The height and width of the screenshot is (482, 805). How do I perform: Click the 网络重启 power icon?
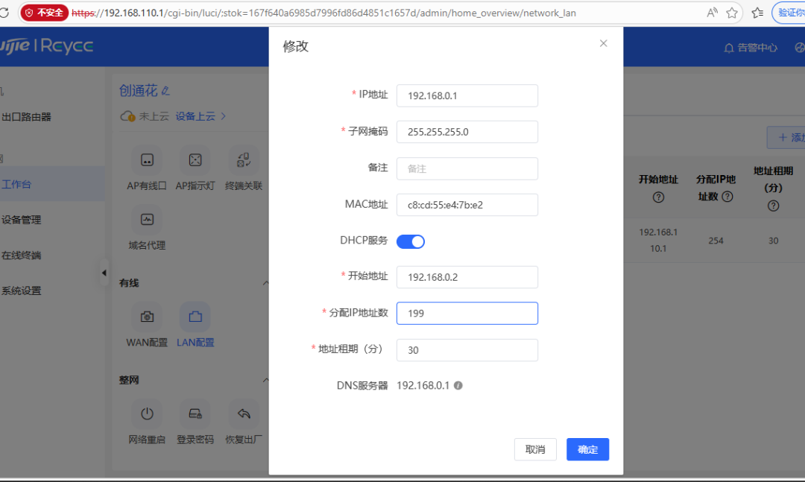pos(147,413)
